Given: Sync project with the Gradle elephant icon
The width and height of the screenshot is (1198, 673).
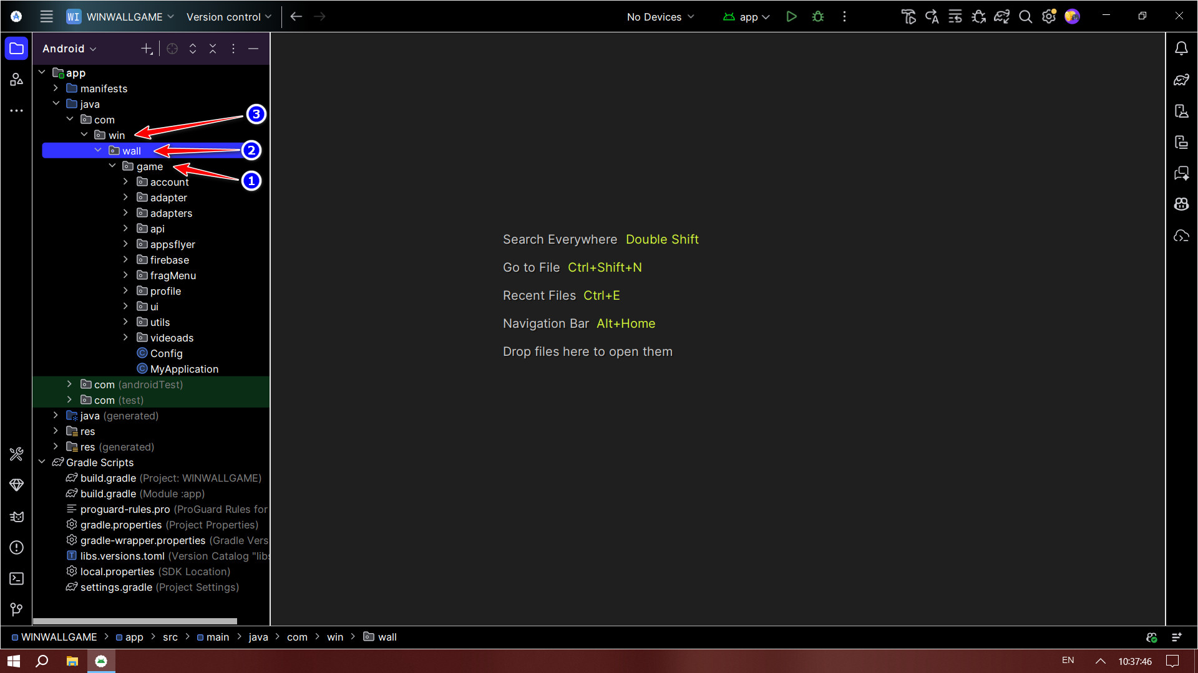Looking at the screenshot, I should tap(1001, 17).
